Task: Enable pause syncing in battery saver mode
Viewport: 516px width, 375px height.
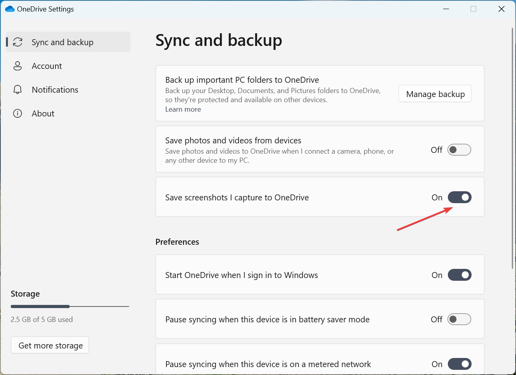Action: coord(459,319)
